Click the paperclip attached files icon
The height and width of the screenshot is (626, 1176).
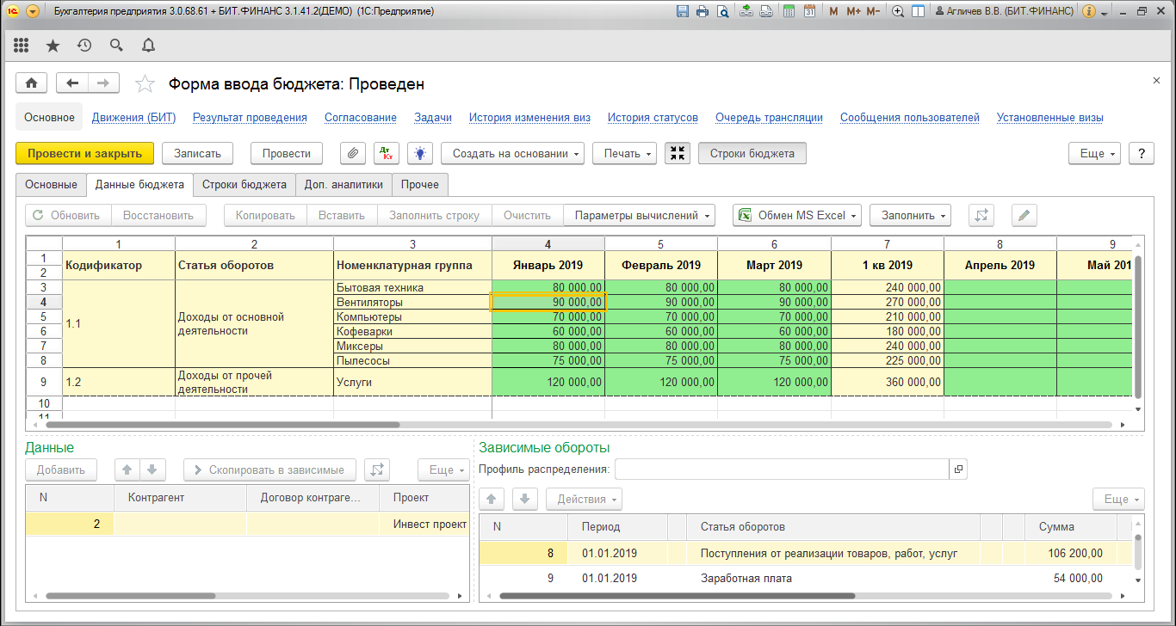pyautogui.click(x=352, y=153)
